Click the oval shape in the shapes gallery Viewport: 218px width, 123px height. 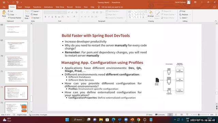coord(141,12)
